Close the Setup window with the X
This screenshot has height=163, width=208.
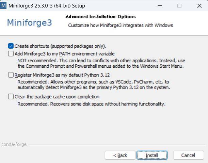point(199,6)
